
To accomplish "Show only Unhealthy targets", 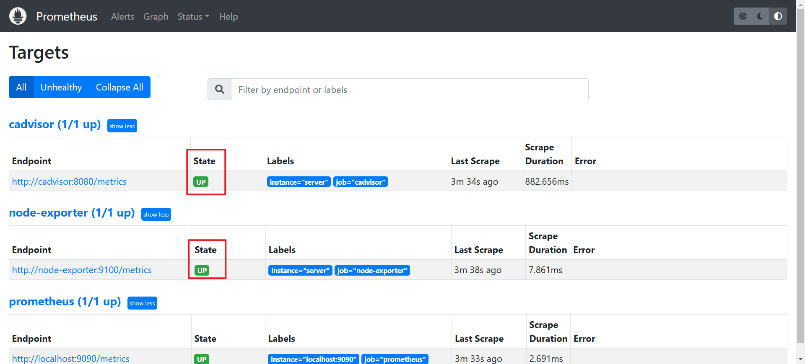I will pos(61,87).
